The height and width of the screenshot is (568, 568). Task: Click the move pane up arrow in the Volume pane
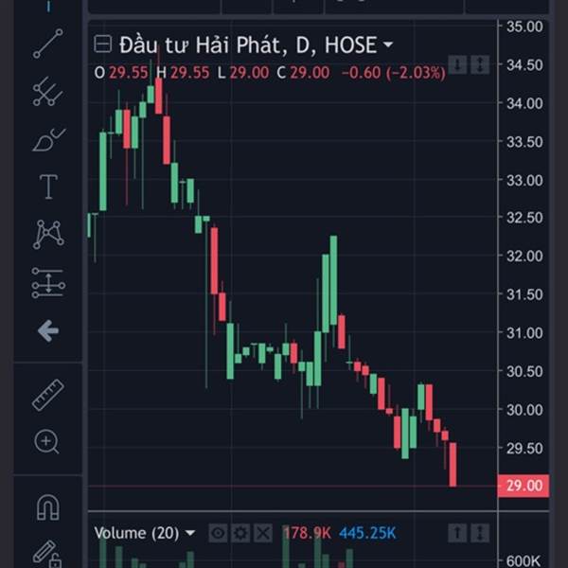click(x=457, y=533)
